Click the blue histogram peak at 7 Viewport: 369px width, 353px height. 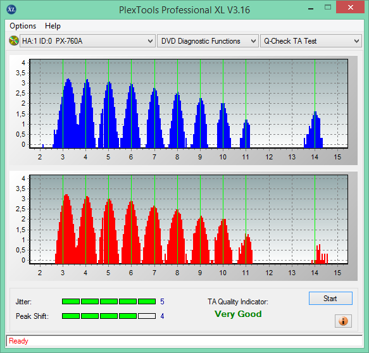(154, 118)
